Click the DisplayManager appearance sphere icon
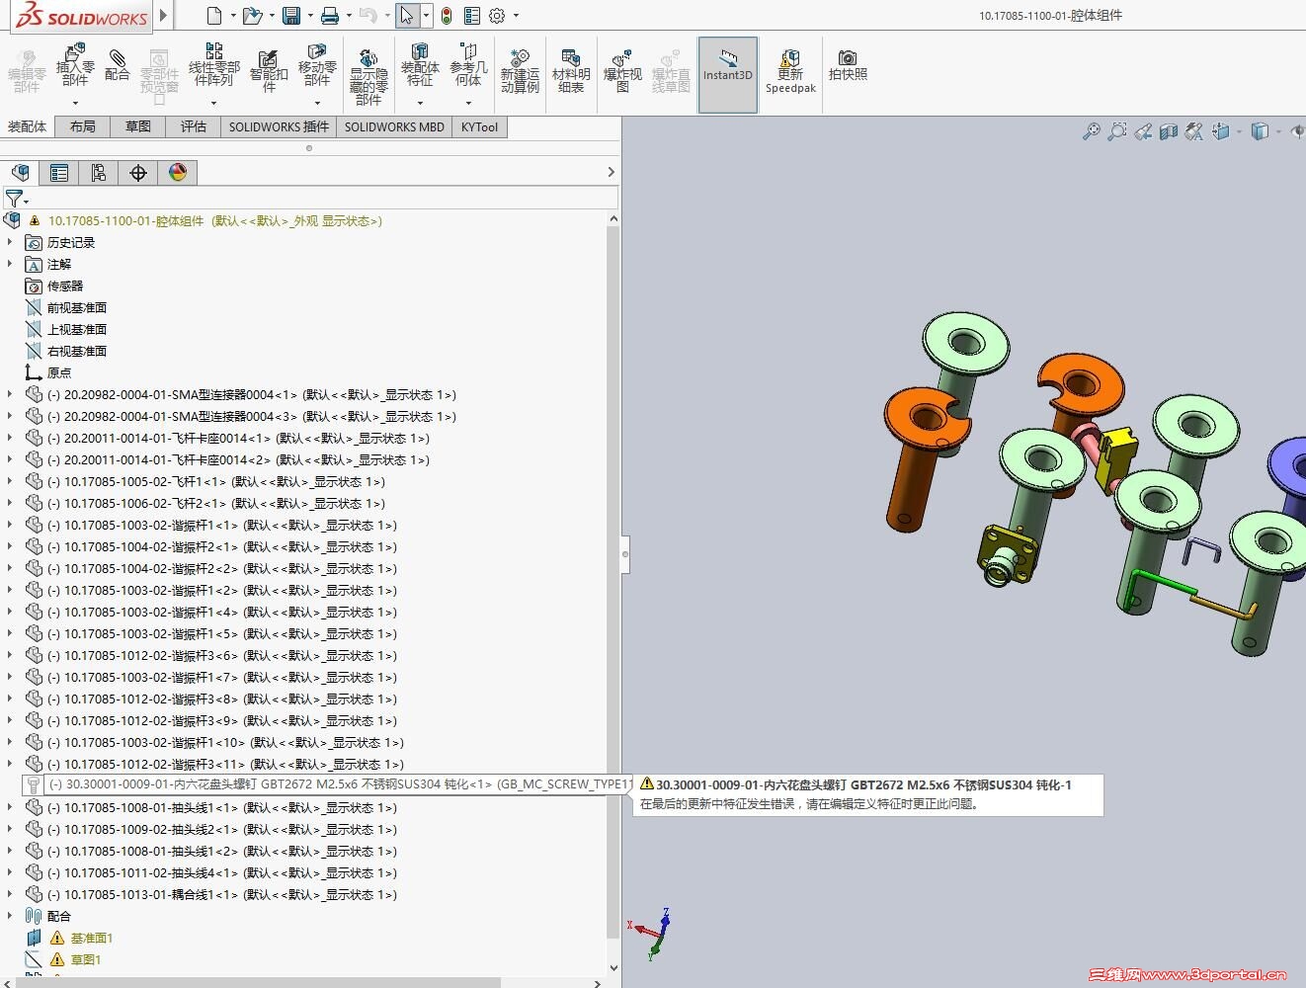The height and width of the screenshot is (988, 1306). (x=177, y=172)
